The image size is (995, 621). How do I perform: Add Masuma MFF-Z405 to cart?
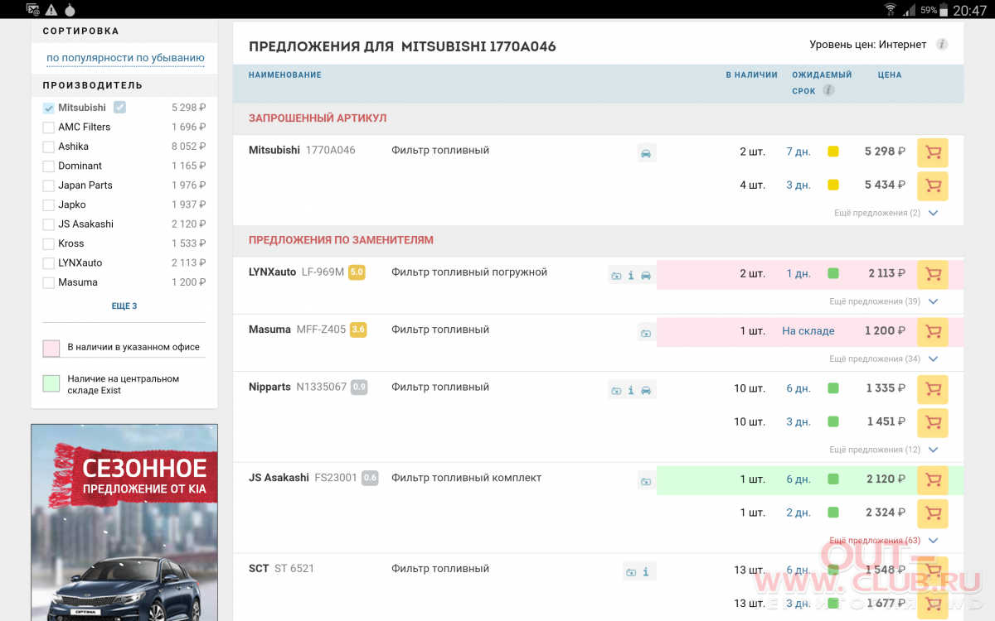click(x=933, y=331)
